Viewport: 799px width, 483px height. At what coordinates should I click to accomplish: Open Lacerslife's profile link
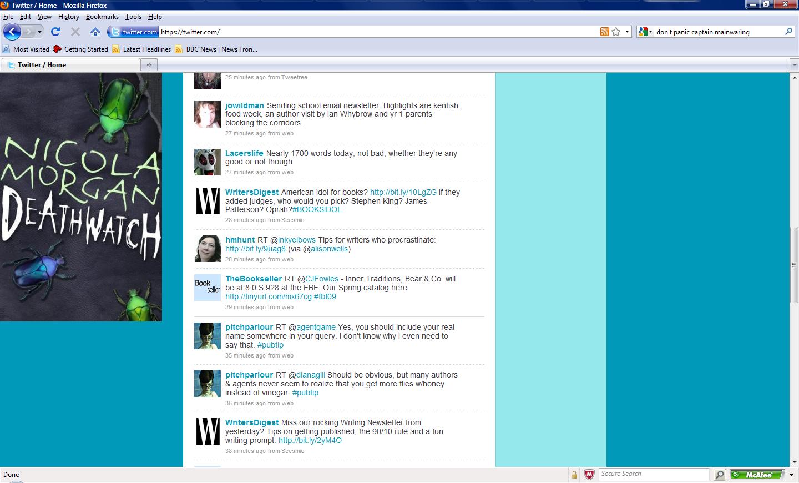(x=244, y=153)
